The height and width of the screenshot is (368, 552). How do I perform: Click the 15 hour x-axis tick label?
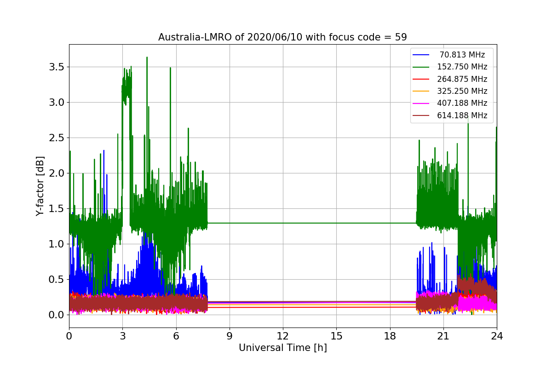(336, 336)
